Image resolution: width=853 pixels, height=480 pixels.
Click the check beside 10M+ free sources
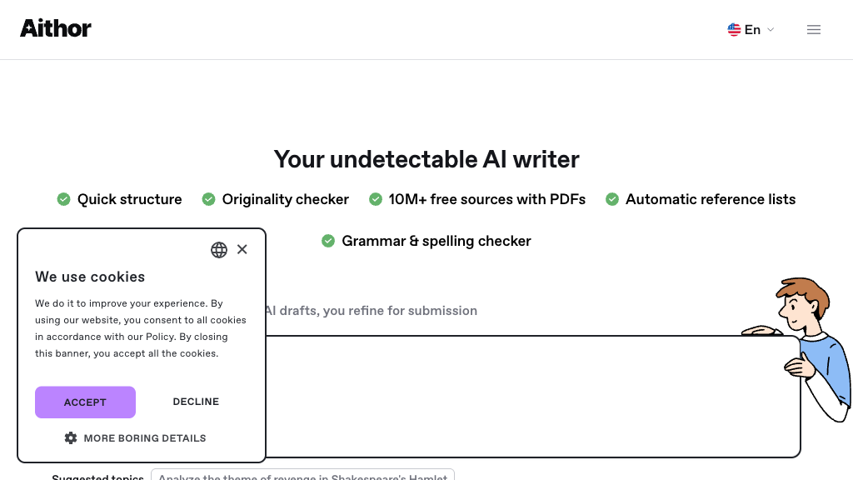(x=376, y=199)
